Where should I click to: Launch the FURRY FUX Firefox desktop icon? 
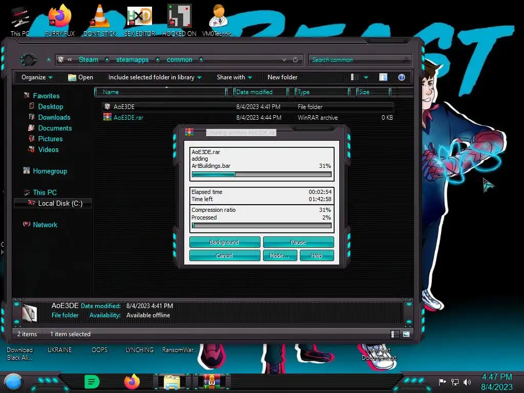click(60, 21)
